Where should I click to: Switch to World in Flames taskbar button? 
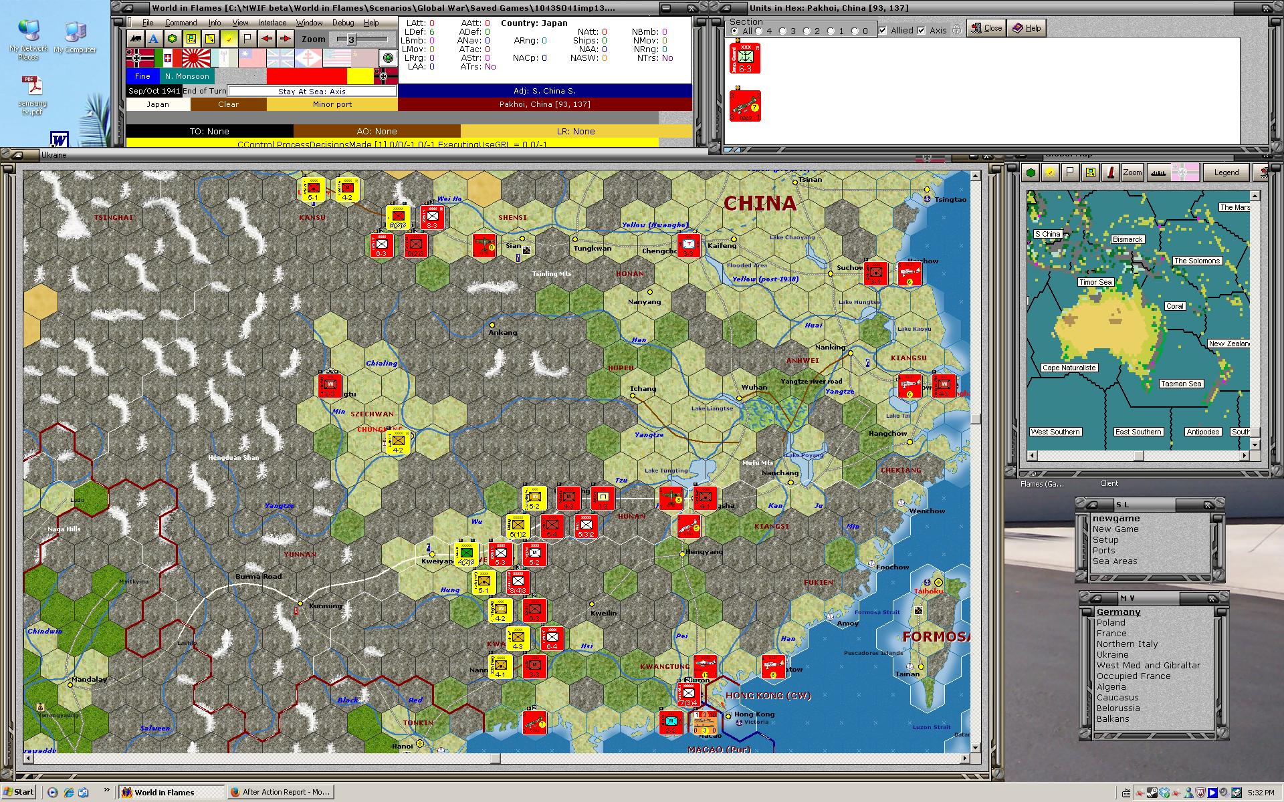click(x=171, y=793)
